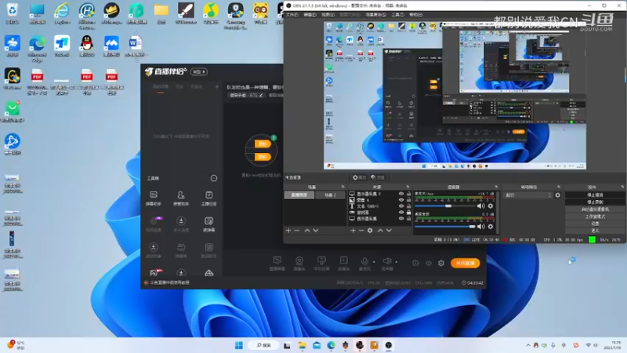
Task: Open the room manager assistant tool
Action: coord(181,198)
